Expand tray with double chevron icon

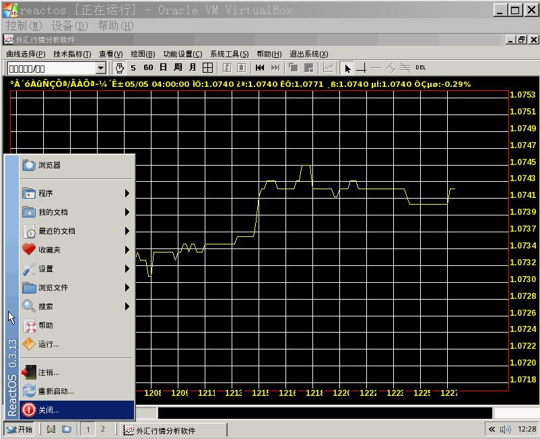click(492, 429)
